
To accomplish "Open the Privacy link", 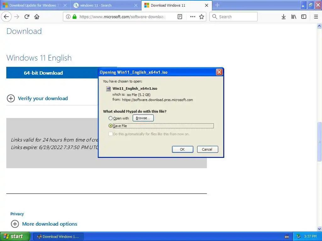I will coord(17,214).
